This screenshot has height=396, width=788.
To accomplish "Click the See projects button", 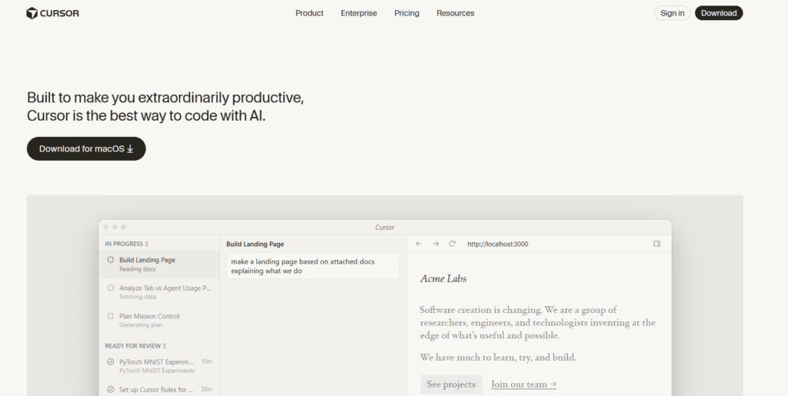I will [x=451, y=384].
